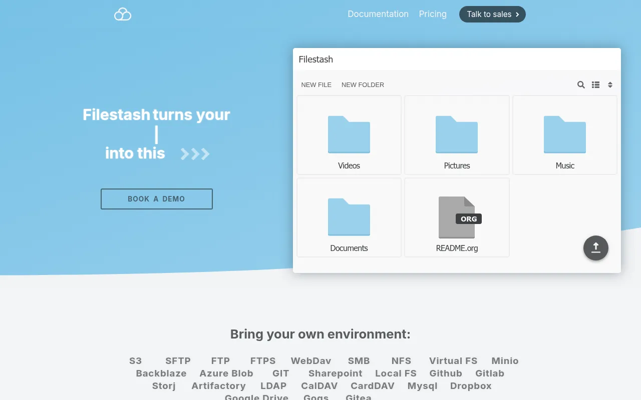
Task: Click the Minio label
Action: pyautogui.click(x=505, y=361)
